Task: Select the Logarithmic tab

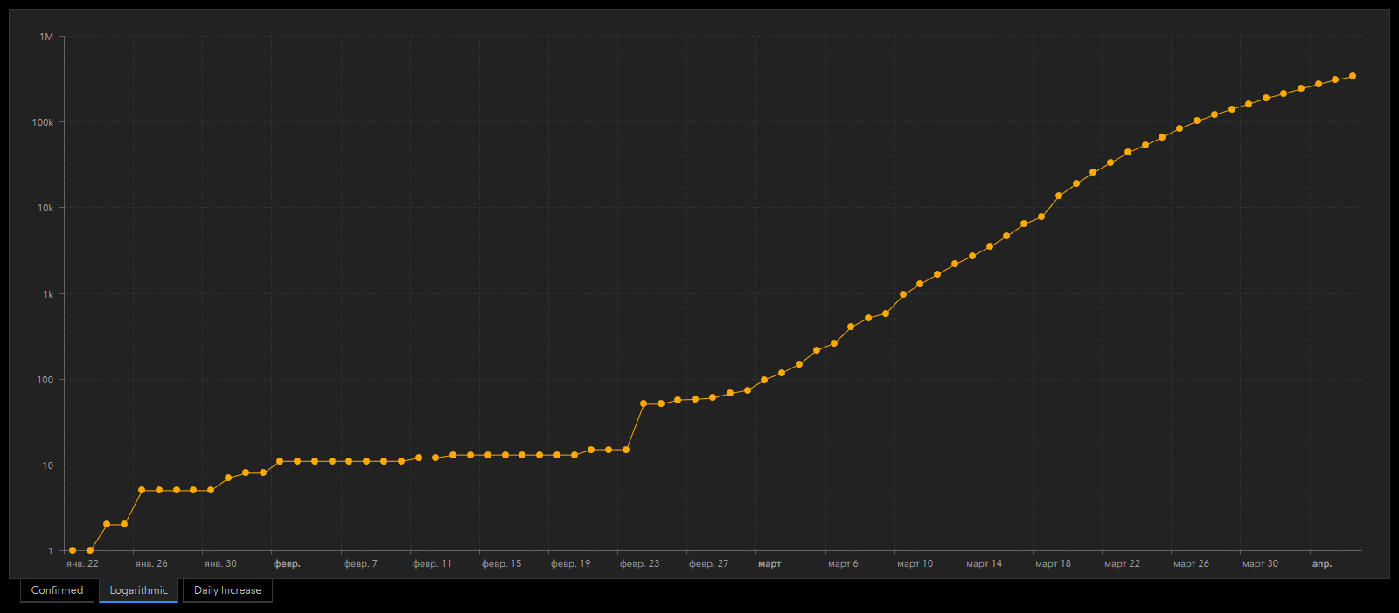Action: pyautogui.click(x=138, y=590)
